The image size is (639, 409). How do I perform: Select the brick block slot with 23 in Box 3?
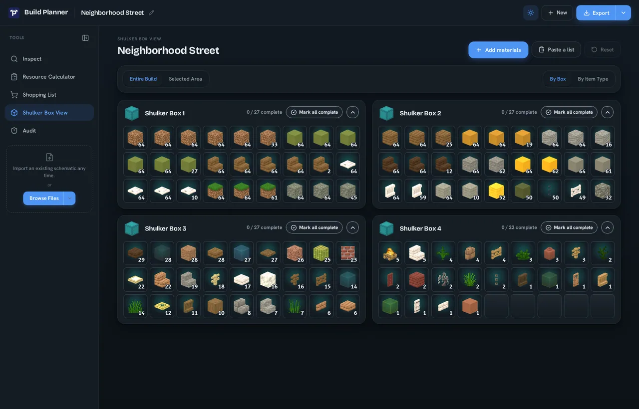click(x=348, y=253)
